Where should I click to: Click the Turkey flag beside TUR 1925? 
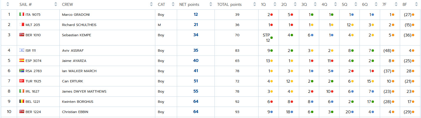(22, 81)
